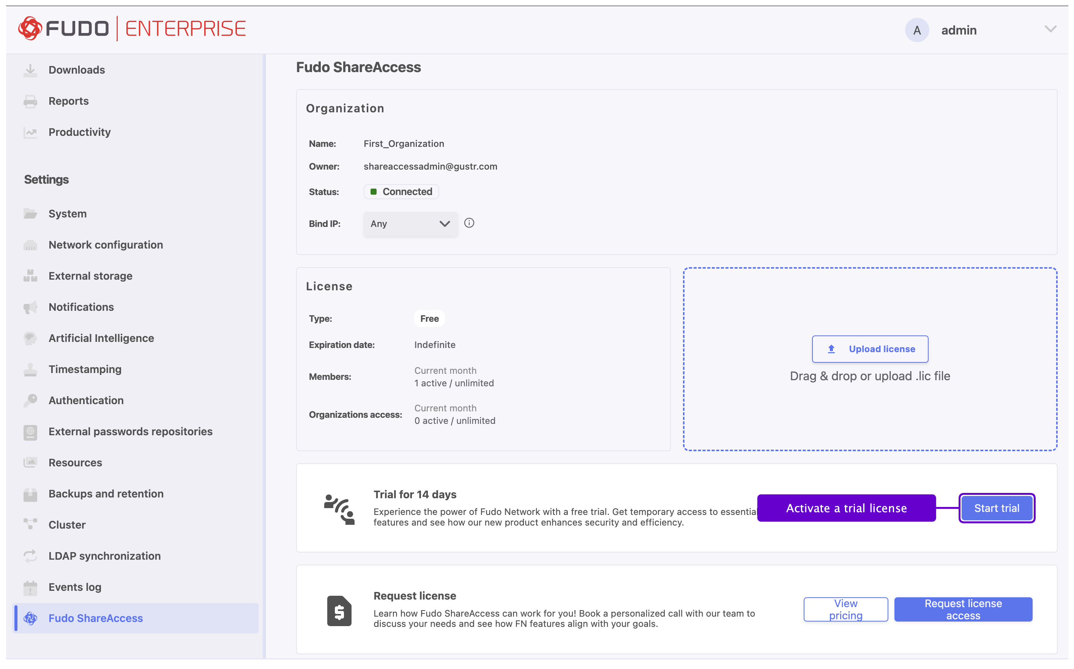Open Network configuration settings
Image resolution: width=1074 pixels, height=669 pixels.
[x=106, y=245]
